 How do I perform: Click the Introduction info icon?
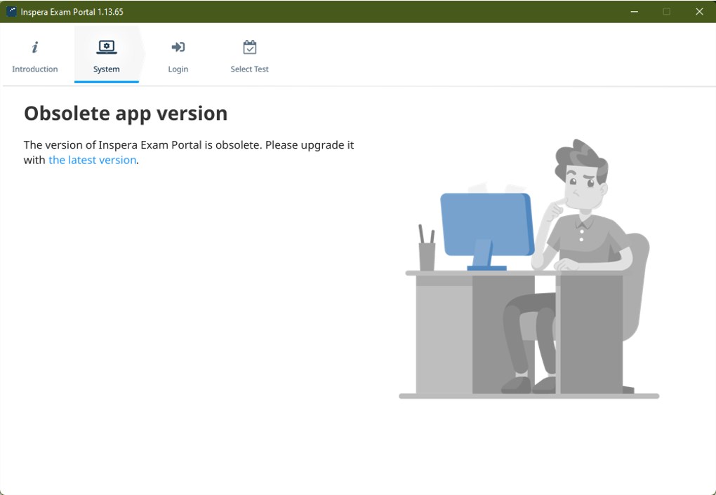click(x=34, y=47)
